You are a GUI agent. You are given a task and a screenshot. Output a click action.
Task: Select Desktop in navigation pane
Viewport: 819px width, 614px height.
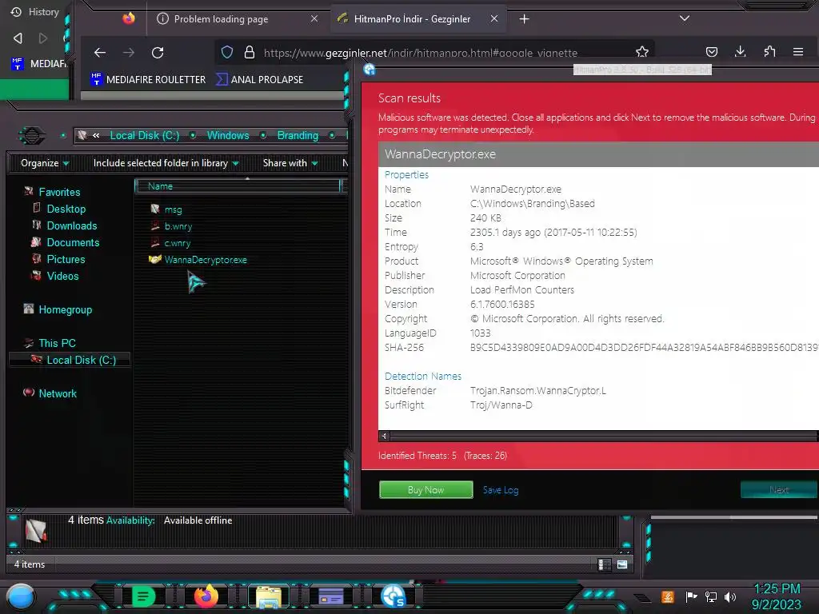[59, 209]
